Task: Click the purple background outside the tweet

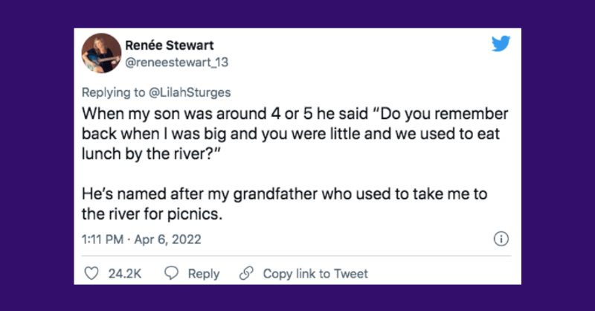Action: 37,149
